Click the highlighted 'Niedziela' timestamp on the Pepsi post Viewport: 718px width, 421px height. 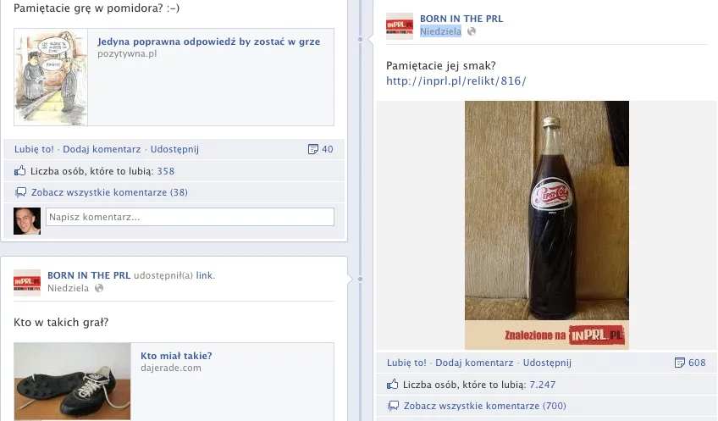440,31
